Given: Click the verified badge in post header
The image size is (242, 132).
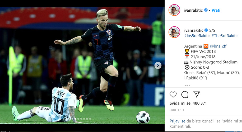Looking at the screenshot, I should (x=206, y=10).
